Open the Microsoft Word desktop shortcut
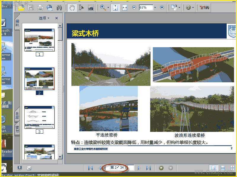The image size is (237, 177). pyautogui.click(x=6, y=27)
